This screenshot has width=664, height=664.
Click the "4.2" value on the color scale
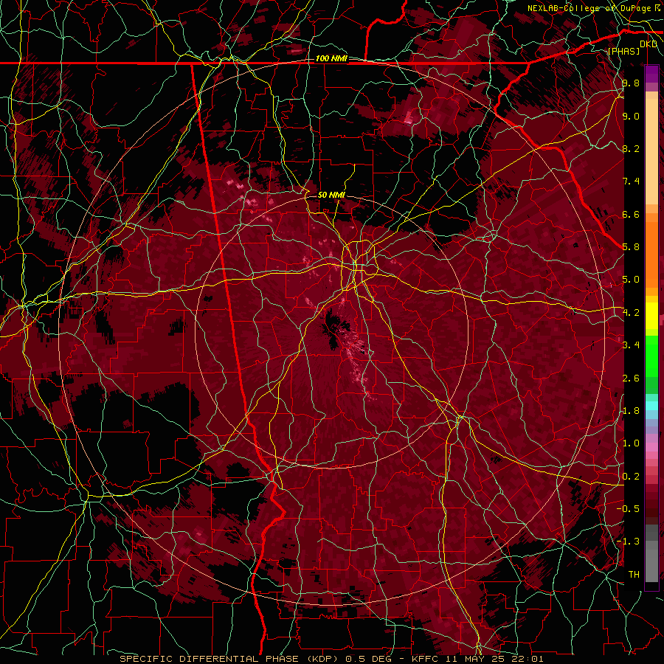(631, 313)
